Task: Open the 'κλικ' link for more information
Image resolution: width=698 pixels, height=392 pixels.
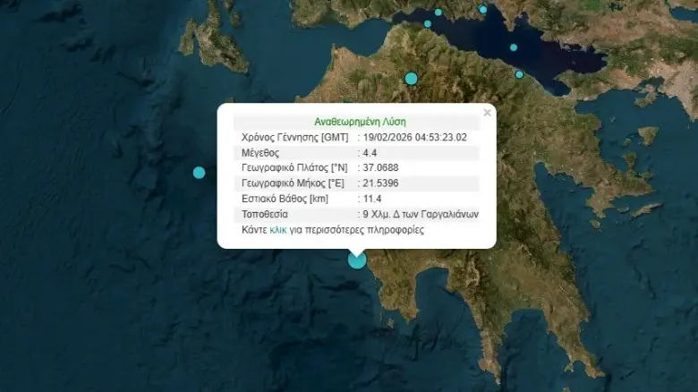Action: tap(279, 230)
